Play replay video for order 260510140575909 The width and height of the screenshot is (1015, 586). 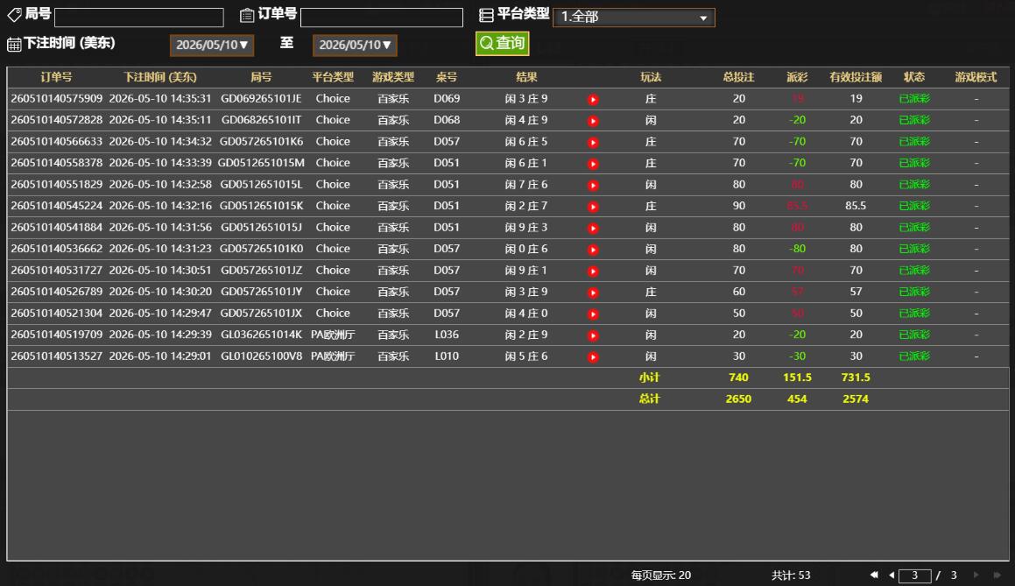[x=593, y=99]
